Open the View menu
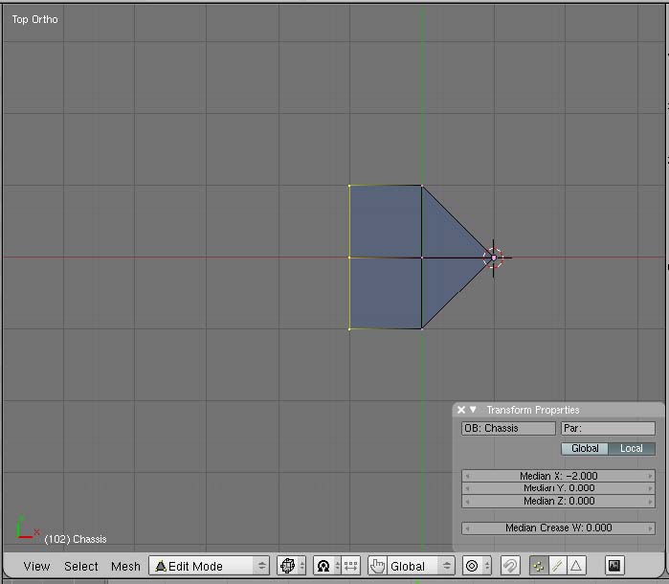Viewport: 669px width, 584px height. pos(36,566)
